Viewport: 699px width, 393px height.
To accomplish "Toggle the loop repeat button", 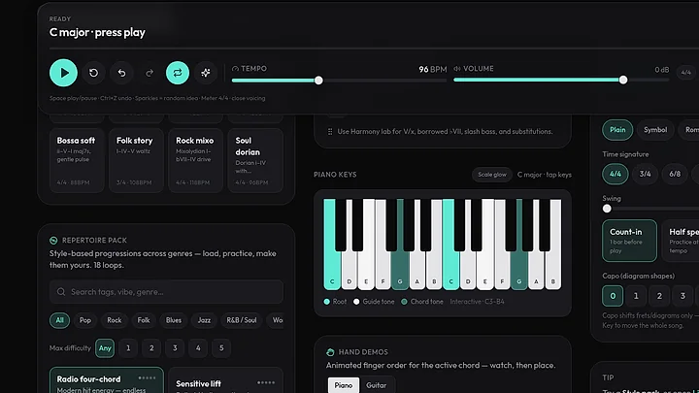I will (x=178, y=73).
